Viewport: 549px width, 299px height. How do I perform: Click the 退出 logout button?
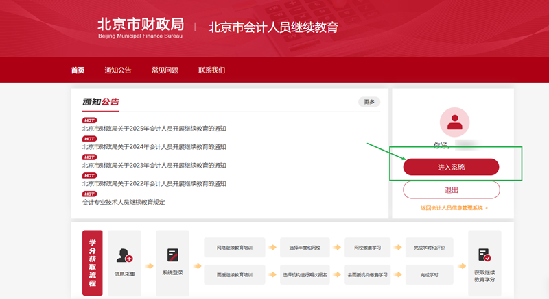pos(452,190)
